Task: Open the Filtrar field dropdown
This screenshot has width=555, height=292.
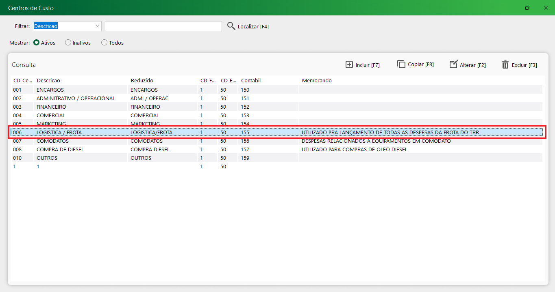Action: tap(98, 26)
